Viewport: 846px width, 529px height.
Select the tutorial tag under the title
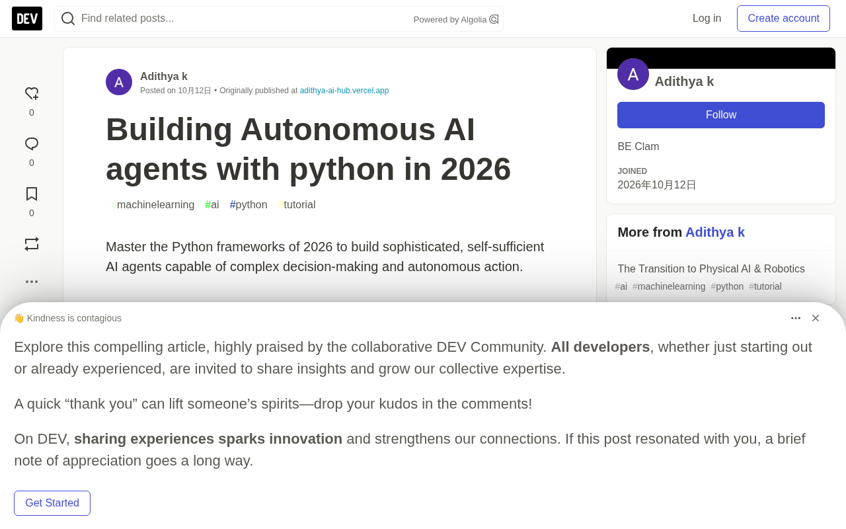[x=297, y=205]
